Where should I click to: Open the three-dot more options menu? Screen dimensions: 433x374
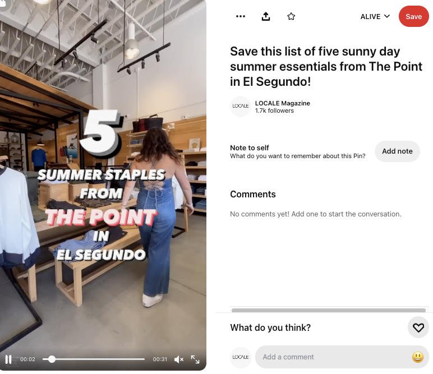(241, 17)
